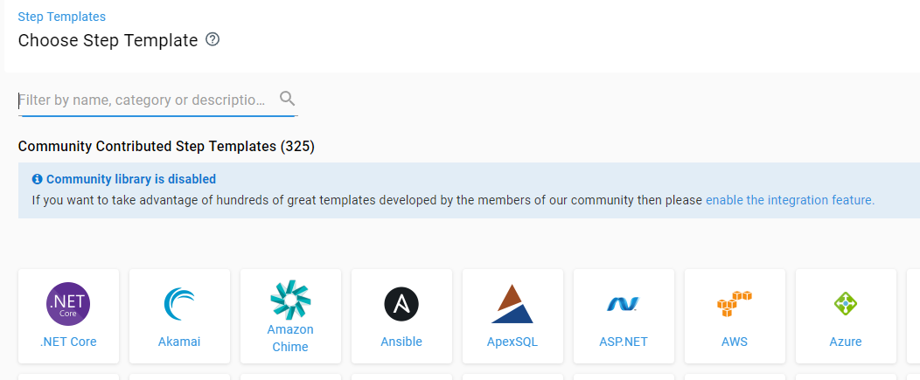The height and width of the screenshot is (380, 920).
Task: Open the Akamai category label
Action: tap(179, 342)
